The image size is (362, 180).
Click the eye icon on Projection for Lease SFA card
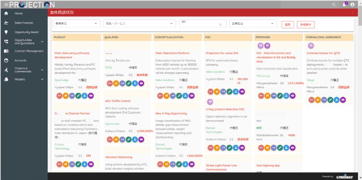[x=242, y=92]
